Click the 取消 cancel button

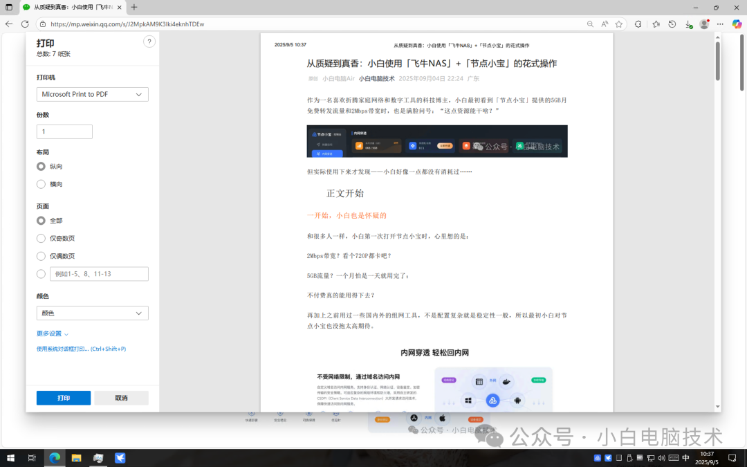122,398
